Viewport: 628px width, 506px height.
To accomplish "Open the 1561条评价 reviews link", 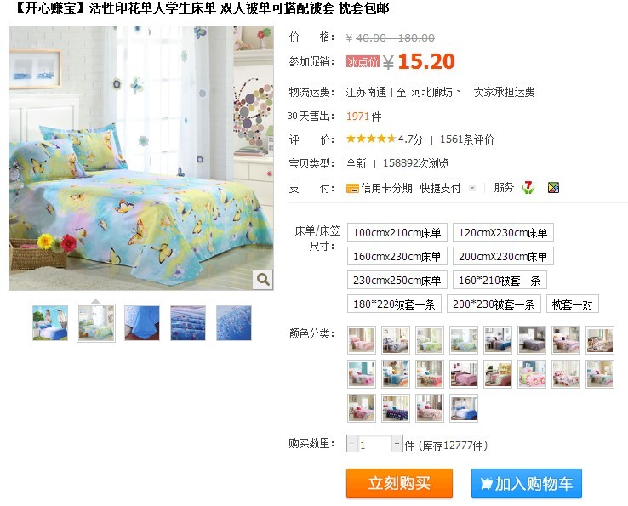I will [x=467, y=139].
